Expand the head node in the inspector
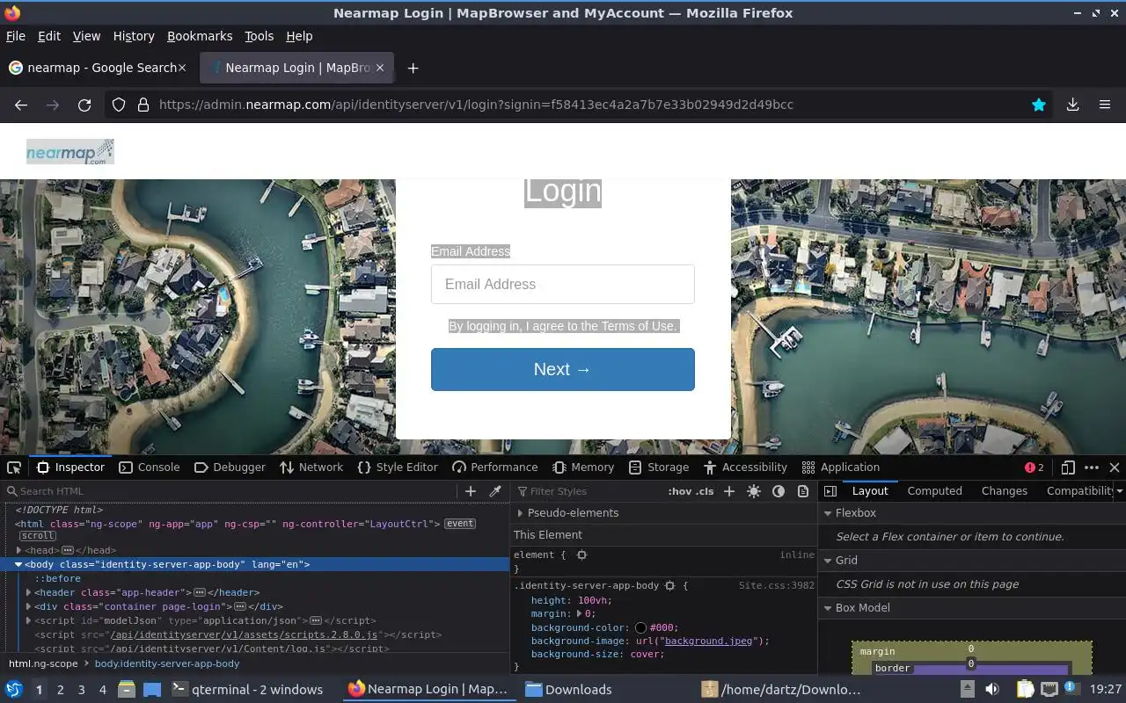1126x703 pixels. click(x=18, y=550)
